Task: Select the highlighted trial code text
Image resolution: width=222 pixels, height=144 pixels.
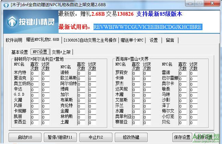Action: (148, 27)
